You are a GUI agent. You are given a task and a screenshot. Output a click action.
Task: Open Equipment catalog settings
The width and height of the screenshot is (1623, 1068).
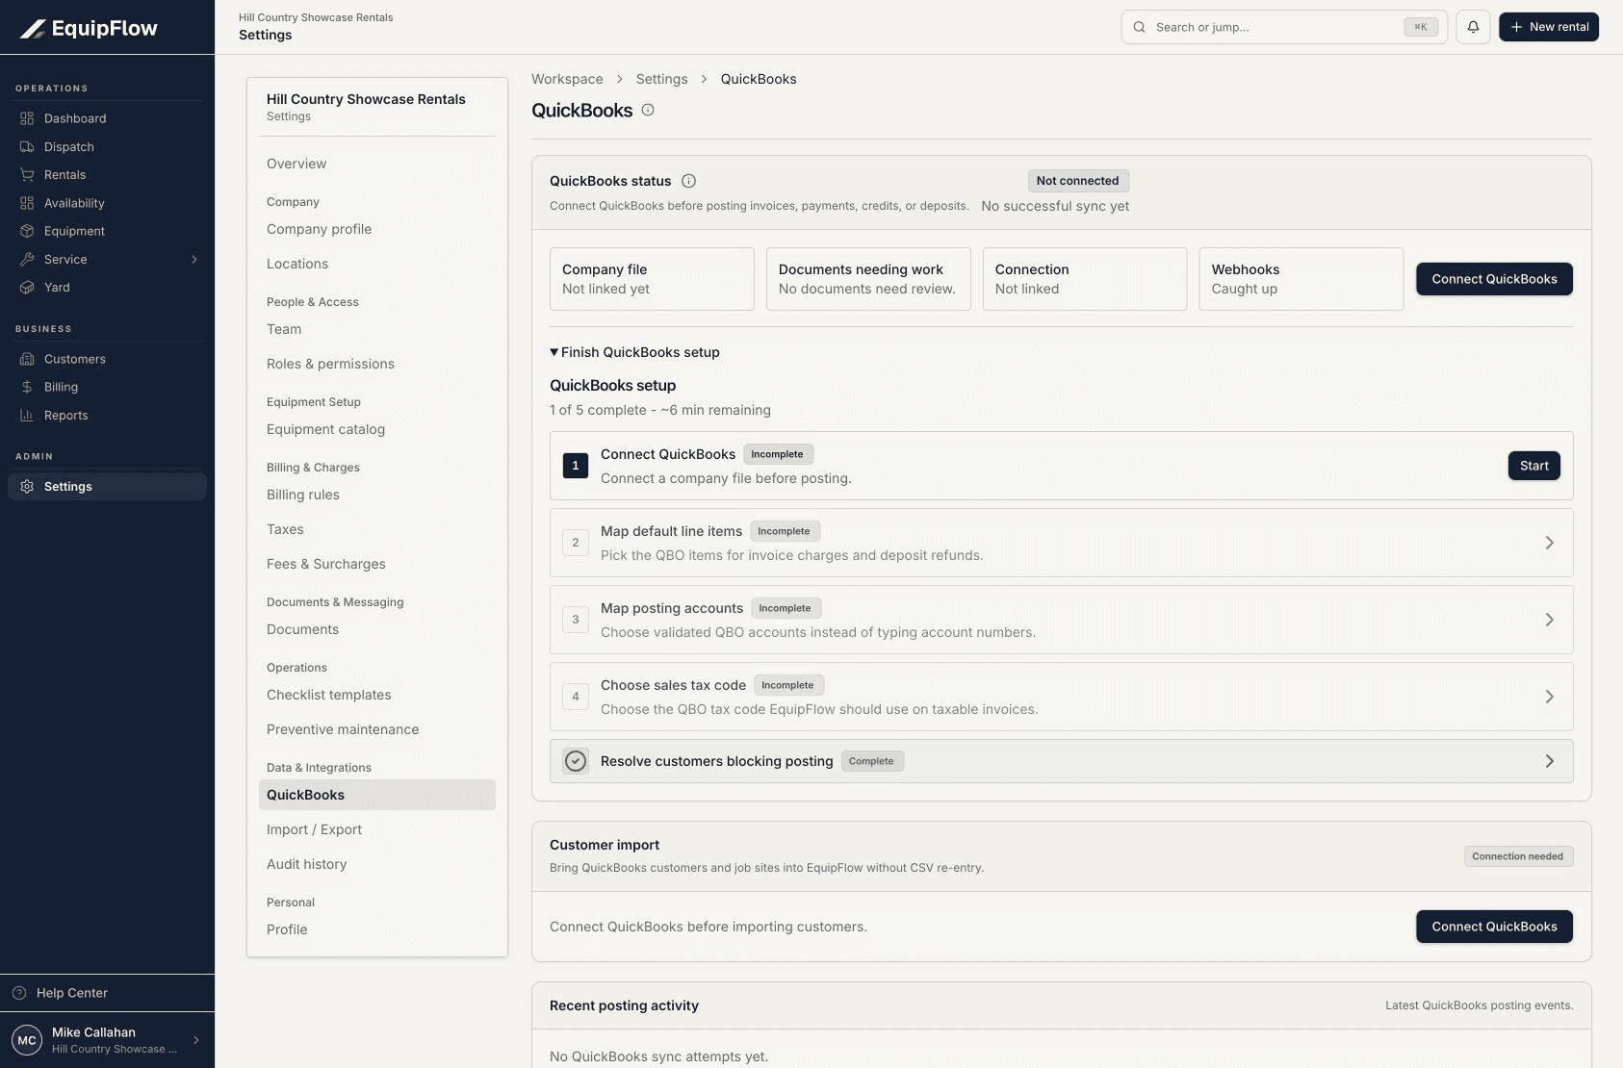tap(376, 429)
